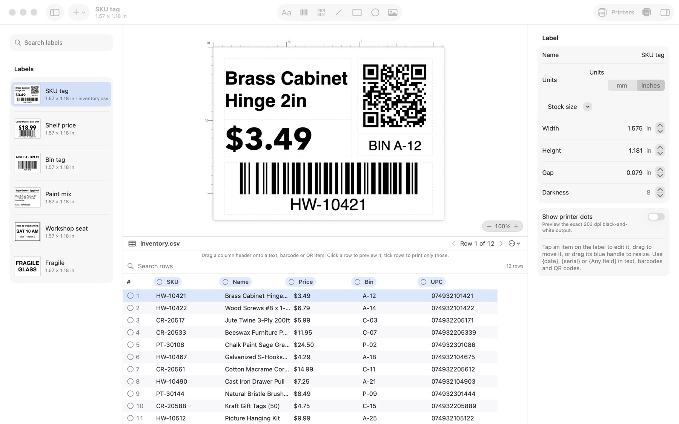Select the Barcode tool

point(304,12)
